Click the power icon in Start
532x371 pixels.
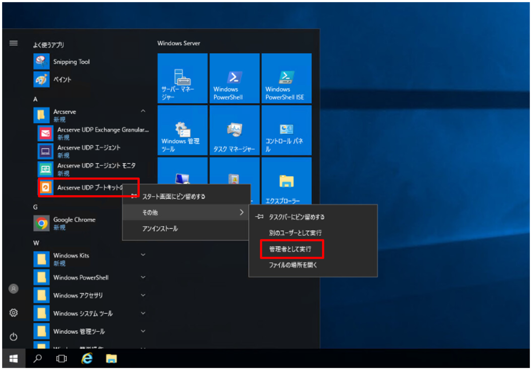click(14, 337)
